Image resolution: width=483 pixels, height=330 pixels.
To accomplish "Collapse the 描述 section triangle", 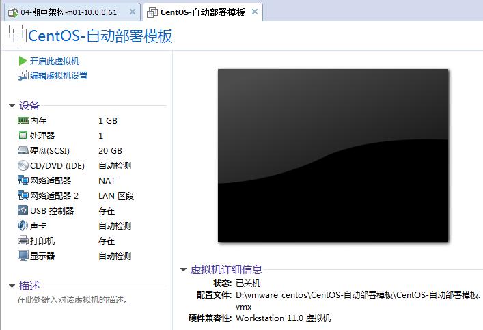I will [x=12, y=286].
